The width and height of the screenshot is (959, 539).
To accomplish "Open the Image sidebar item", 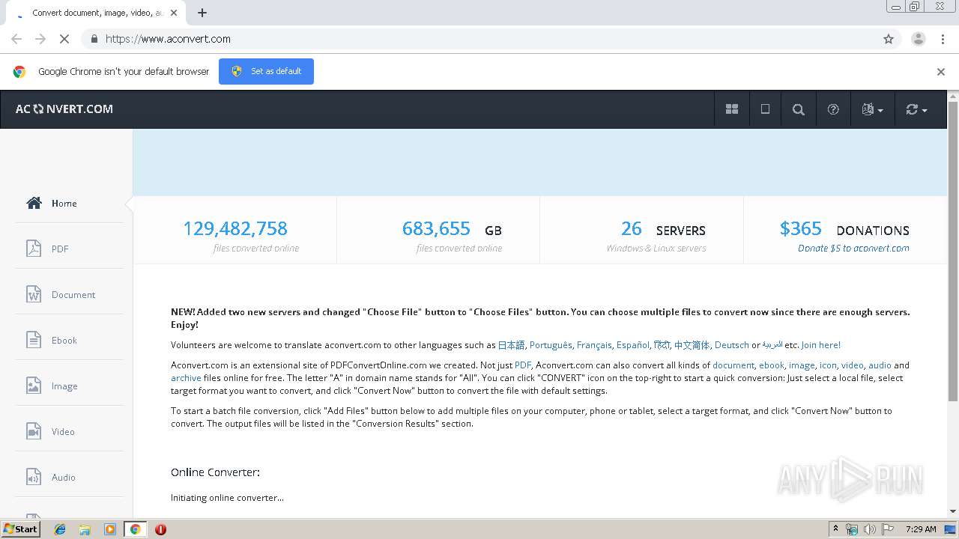I will 69,386.
